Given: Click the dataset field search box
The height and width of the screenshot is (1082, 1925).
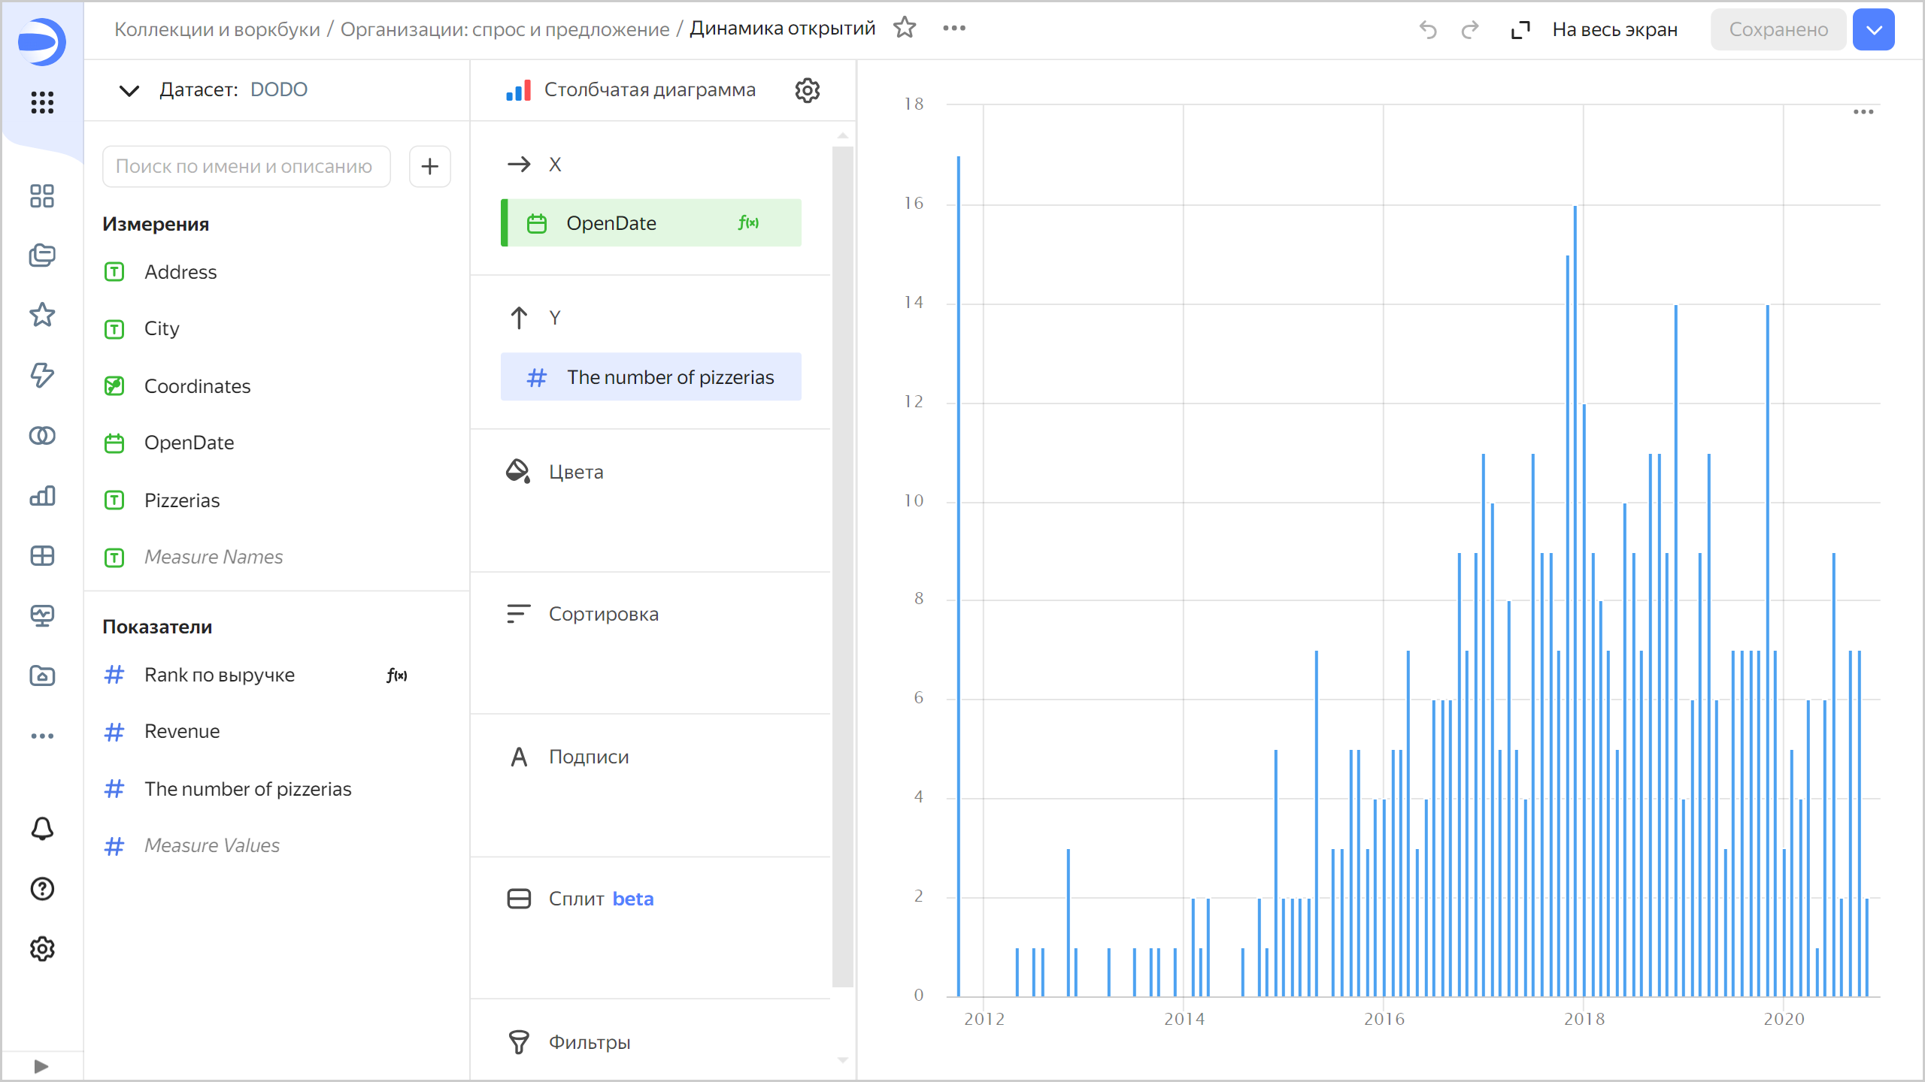Looking at the screenshot, I should (x=246, y=166).
